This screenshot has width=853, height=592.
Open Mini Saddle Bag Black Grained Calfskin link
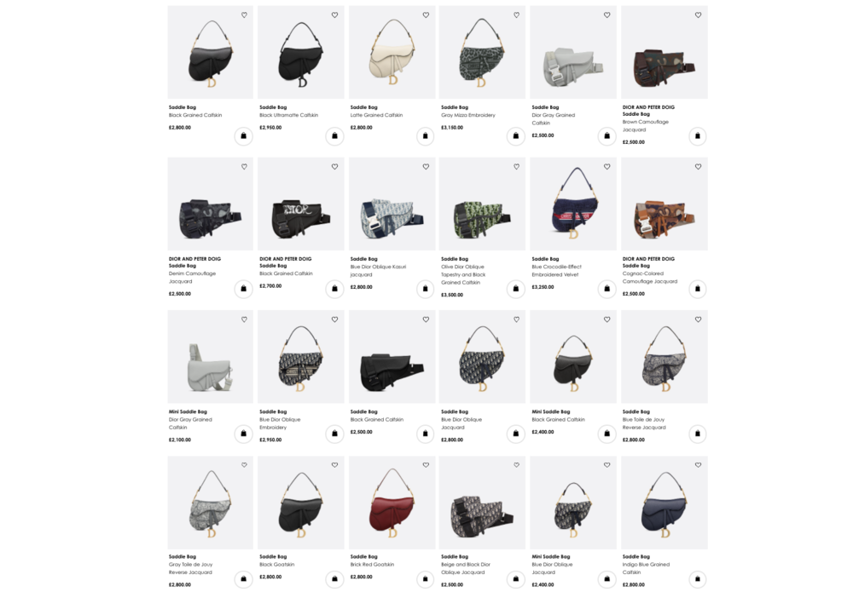coord(558,416)
